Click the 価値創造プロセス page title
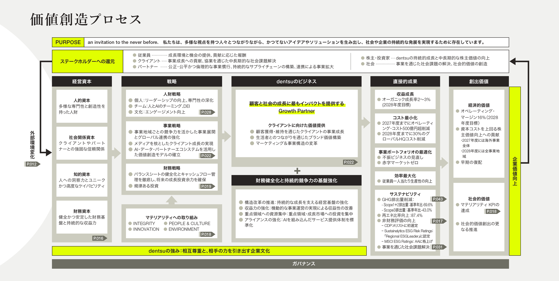This screenshot has height=281, width=559. [x=86, y=19]
